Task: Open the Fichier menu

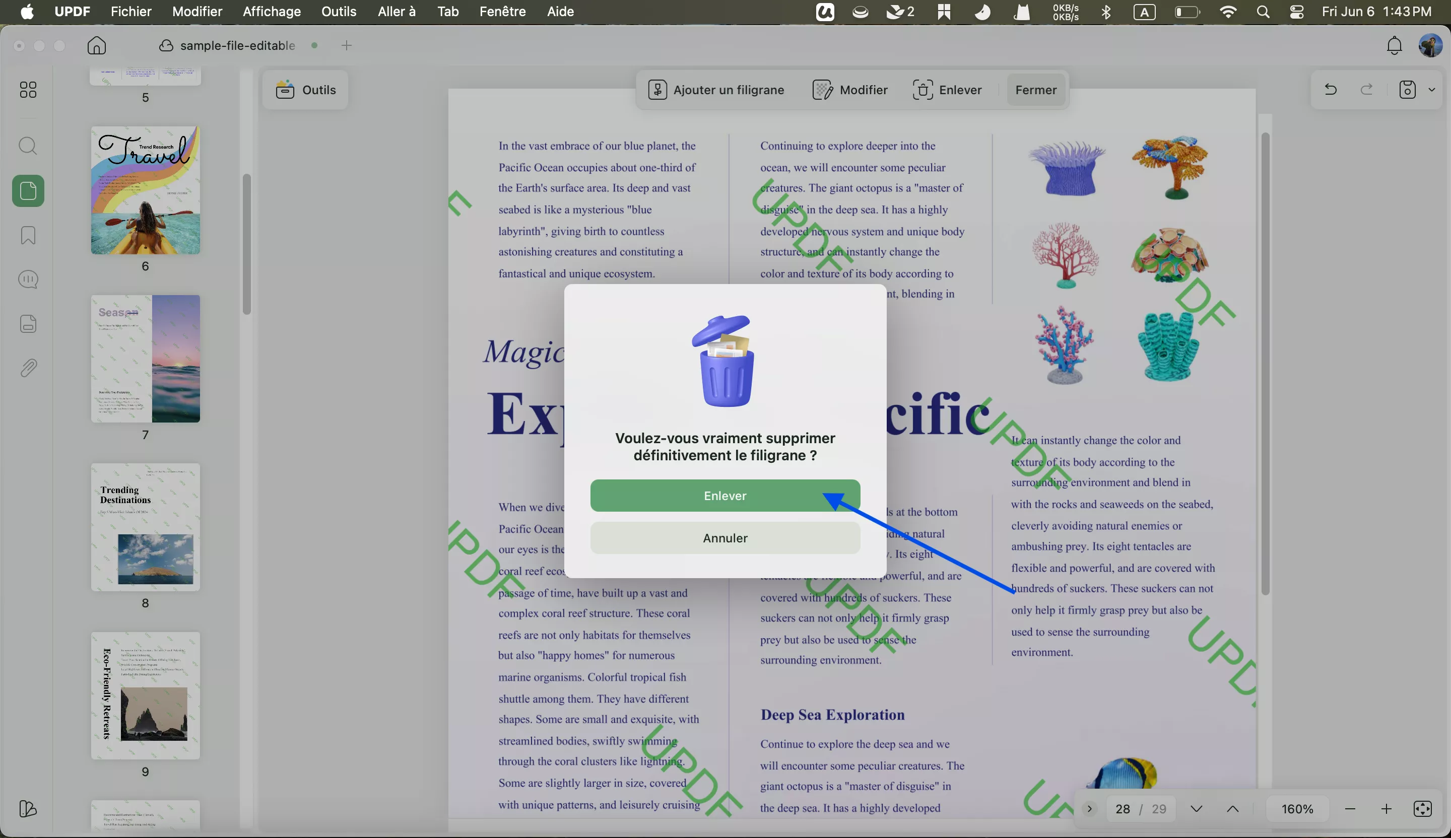Action: [x=130, y=12]
